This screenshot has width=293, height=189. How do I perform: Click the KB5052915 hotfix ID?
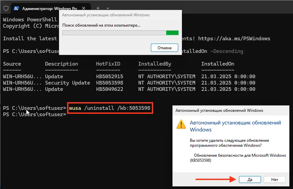pyautogui.click(x=110, y=77)
